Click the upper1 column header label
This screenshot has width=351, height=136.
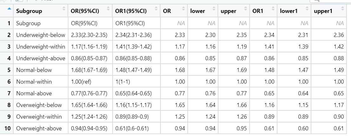point(323,11)
